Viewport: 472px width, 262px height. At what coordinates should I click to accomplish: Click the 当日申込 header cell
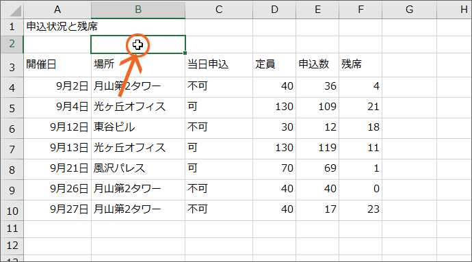tap(219, 65)
